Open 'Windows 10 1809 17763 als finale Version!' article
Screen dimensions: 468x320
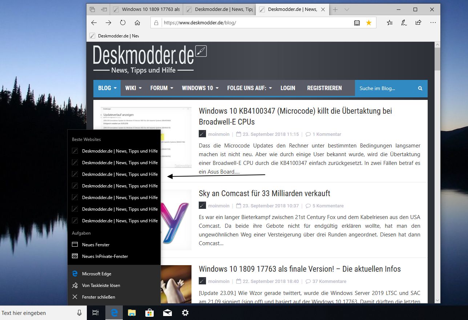(300, 269)
